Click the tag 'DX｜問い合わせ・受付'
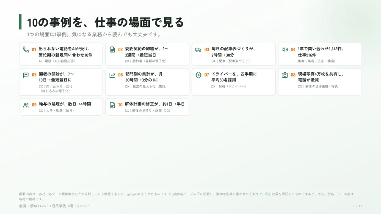 click(55, 86)
